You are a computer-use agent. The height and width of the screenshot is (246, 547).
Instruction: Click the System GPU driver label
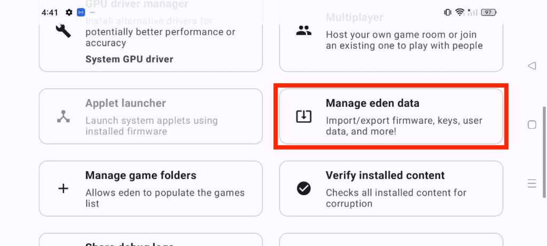(x=129, y=59)
